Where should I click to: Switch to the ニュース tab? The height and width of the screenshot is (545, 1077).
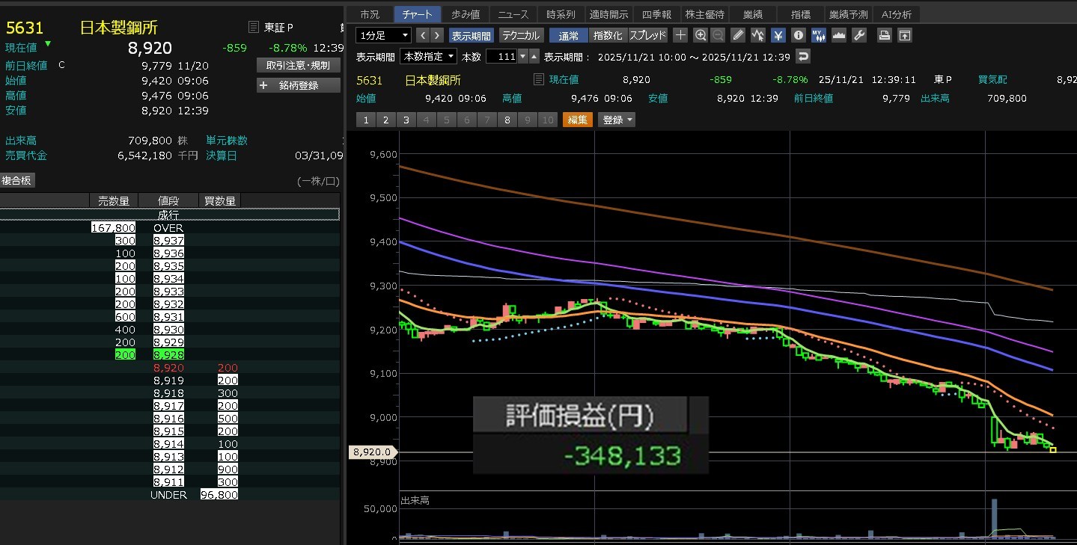(513, 14)
